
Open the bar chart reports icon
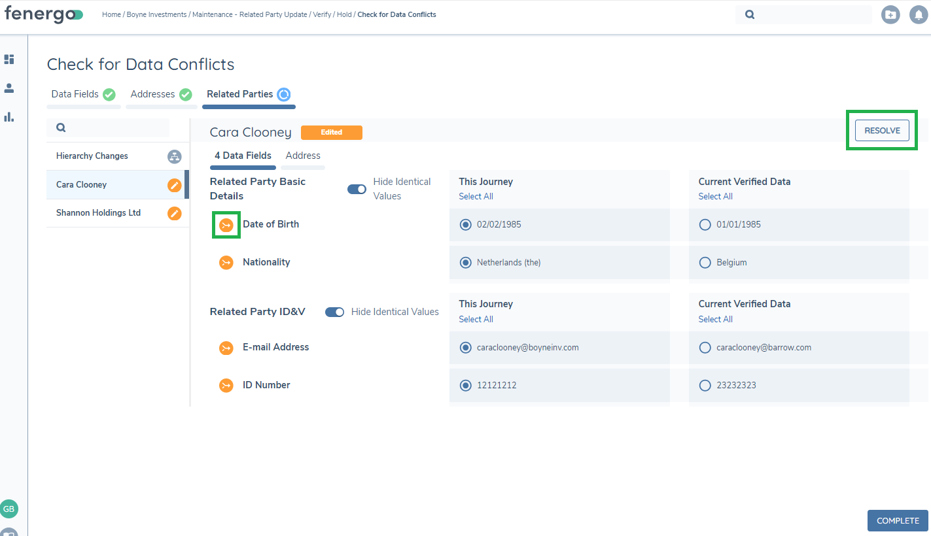pyautogui.click(x=9, y=117)
